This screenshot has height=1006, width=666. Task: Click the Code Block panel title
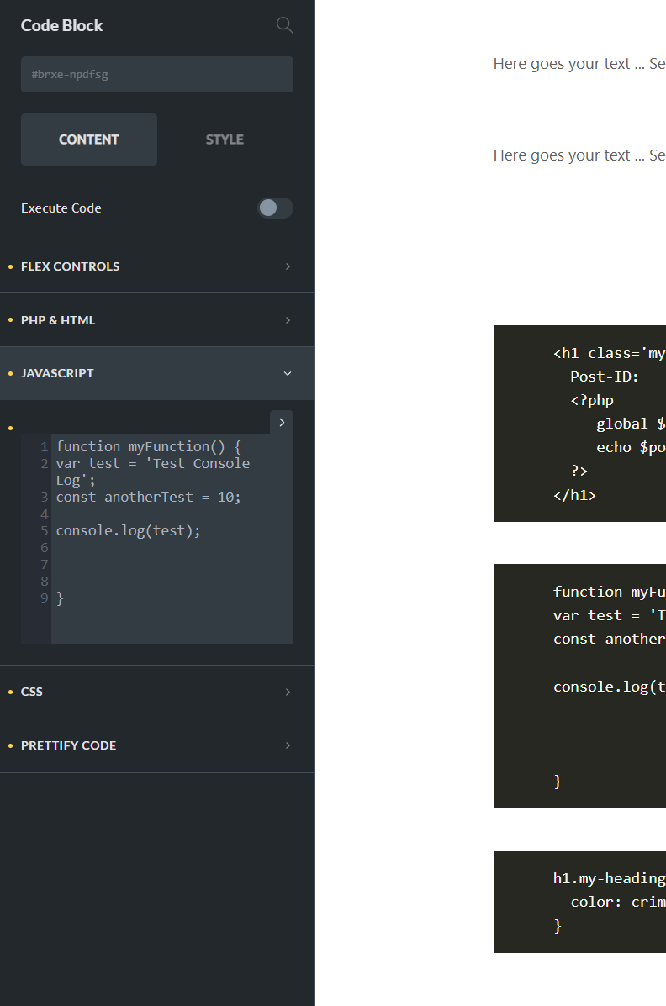pyautogui.click(x=61, y=26)
